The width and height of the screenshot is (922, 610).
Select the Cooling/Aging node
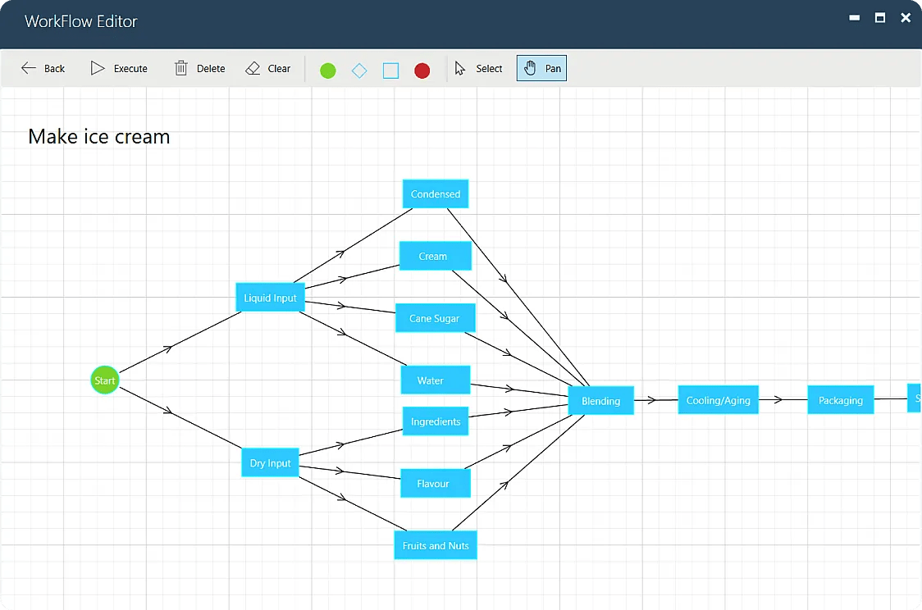(718, 400)
